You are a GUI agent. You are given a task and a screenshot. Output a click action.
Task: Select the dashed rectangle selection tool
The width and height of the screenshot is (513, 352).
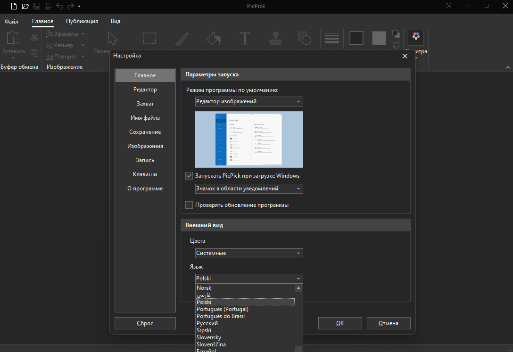tap(149, 38)
